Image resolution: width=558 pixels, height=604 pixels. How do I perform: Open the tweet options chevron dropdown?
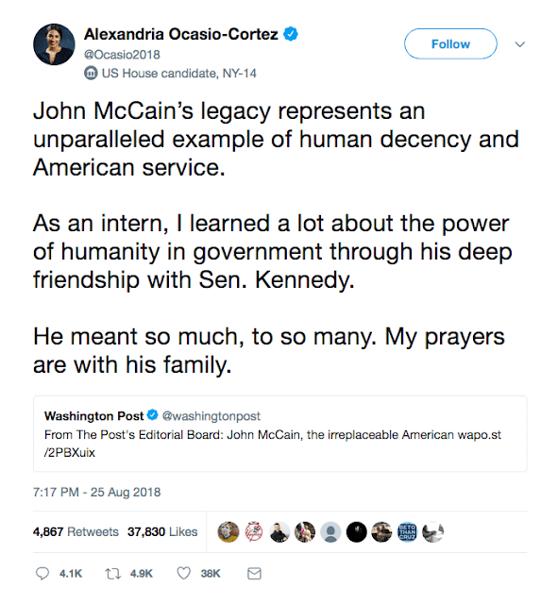tap(520, 44)
